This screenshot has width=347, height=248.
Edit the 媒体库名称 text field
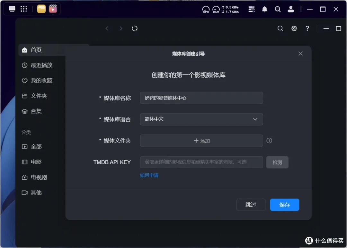[201, 98]
